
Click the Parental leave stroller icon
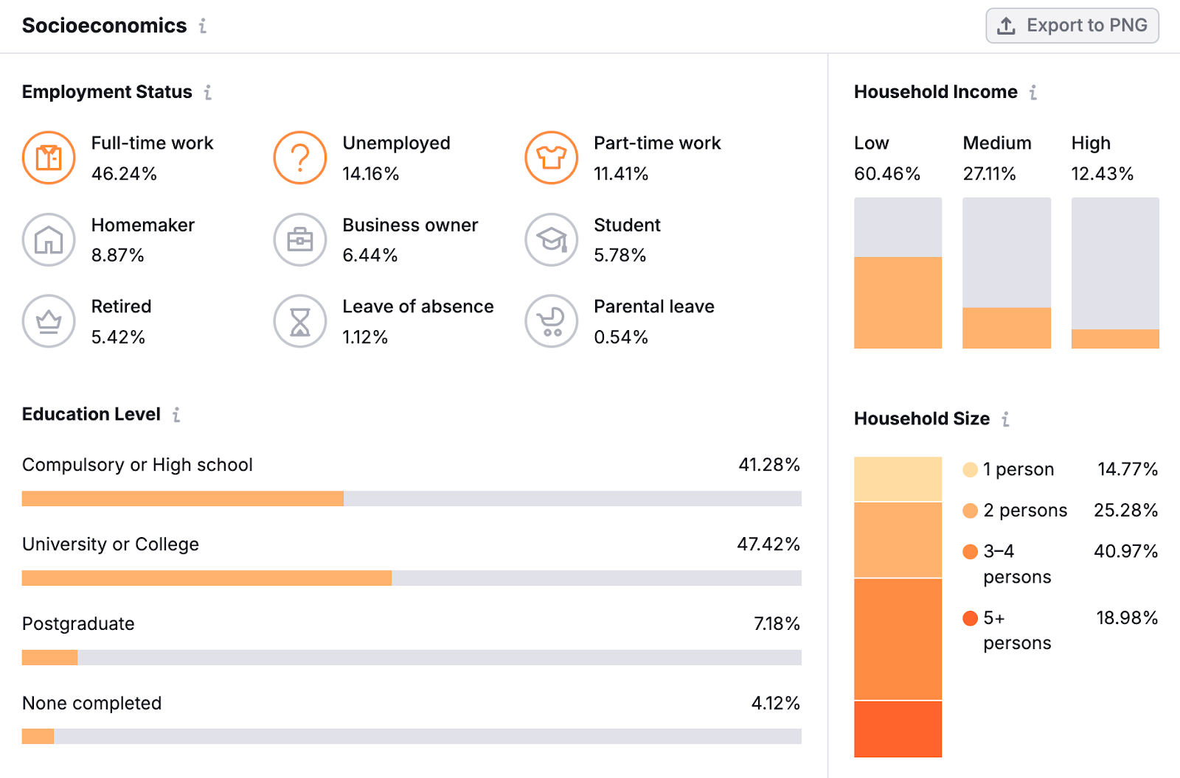pos(551,321)
